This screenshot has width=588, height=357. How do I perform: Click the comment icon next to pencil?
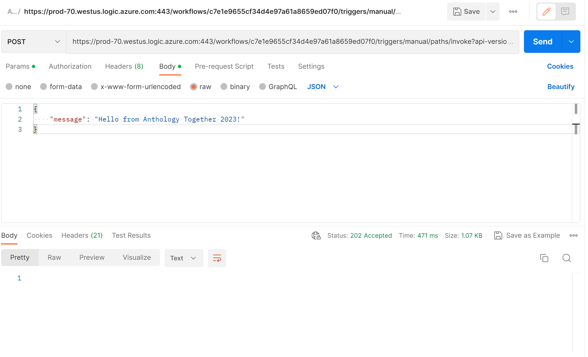(565, 11)
